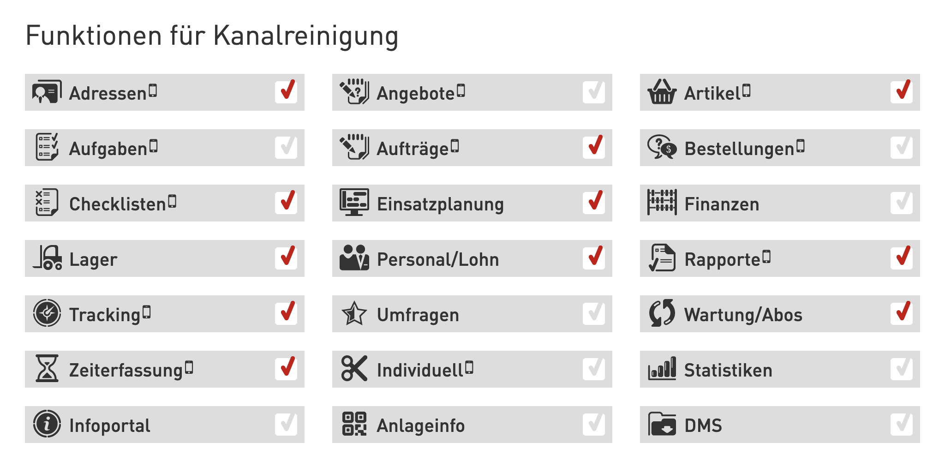Viewport: 945px width, 467px height.
Task: Select the Personal/Lohn label
Action: (x=438, y=259)
